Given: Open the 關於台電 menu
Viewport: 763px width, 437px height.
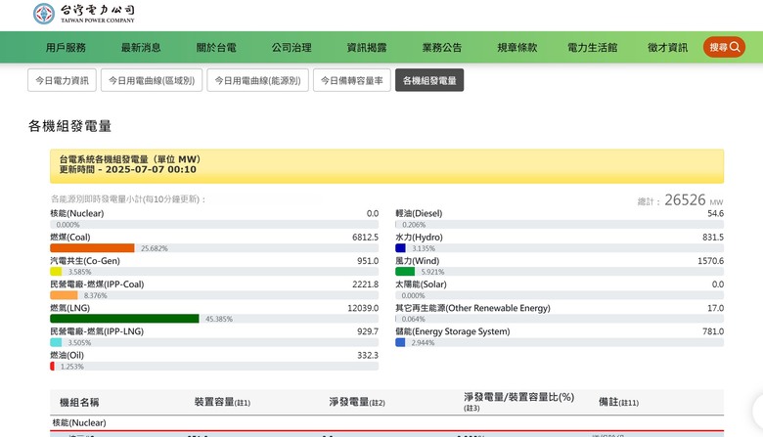Looking at the screenshot, I should [x=216, y=48].
